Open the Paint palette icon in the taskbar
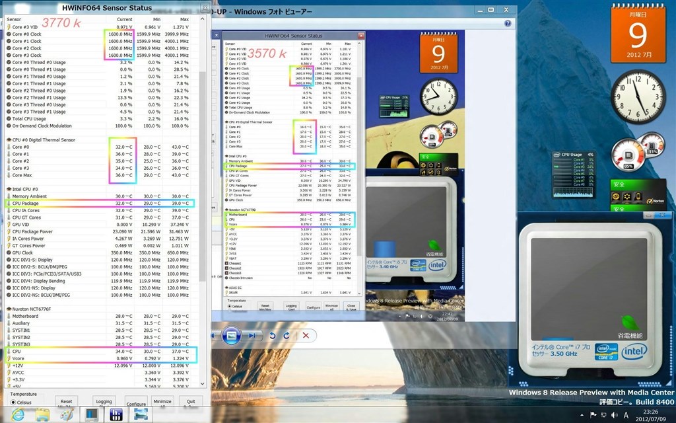Screen dimensions: 676x423 (x=67, y=415)
